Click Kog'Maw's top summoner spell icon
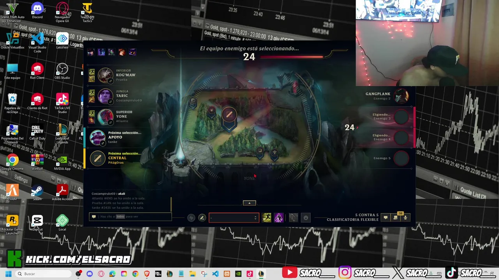This screenshot has height=280, width=499. click(92, 72)
